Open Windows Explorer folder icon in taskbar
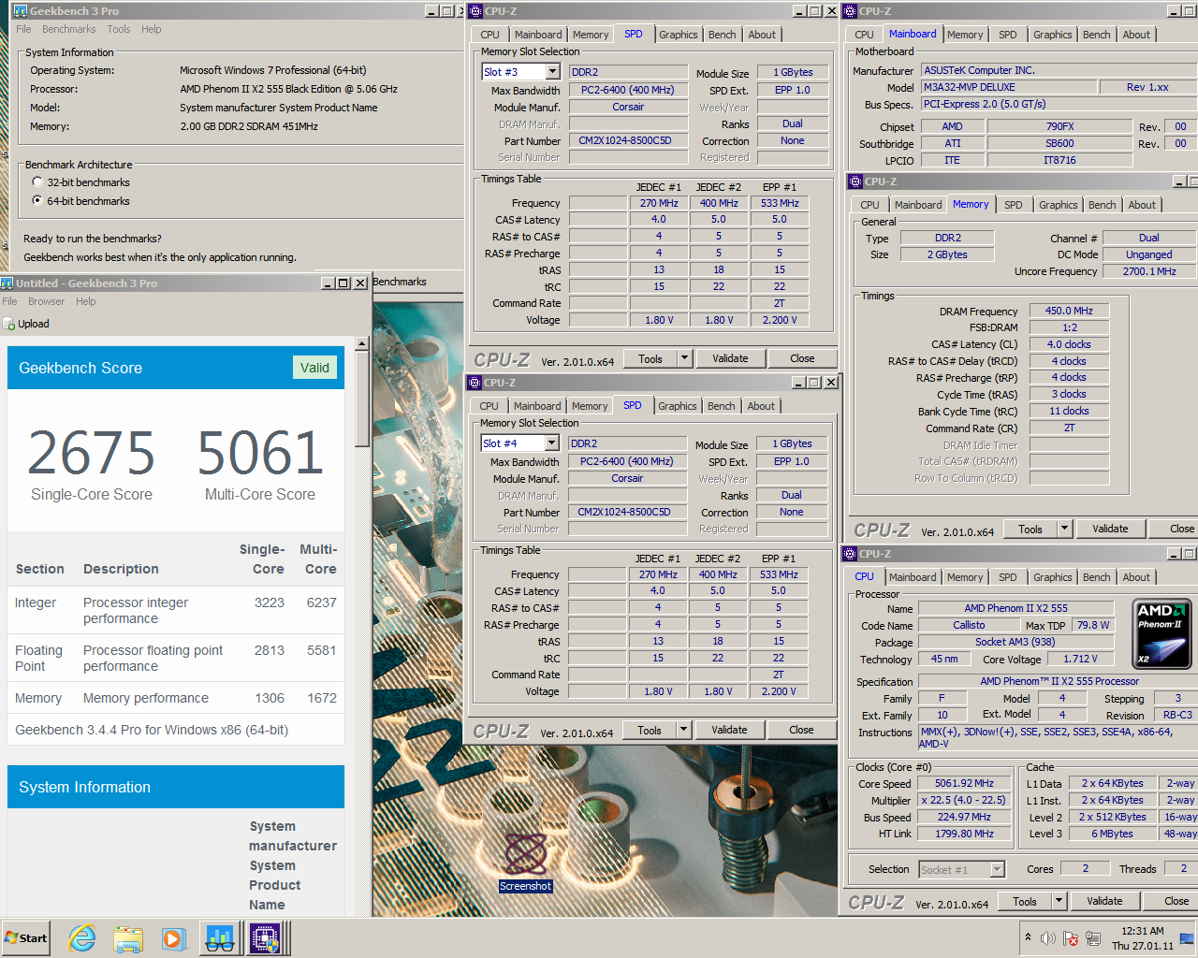Viewport: 1198px width, 958px height. point(128,938)
